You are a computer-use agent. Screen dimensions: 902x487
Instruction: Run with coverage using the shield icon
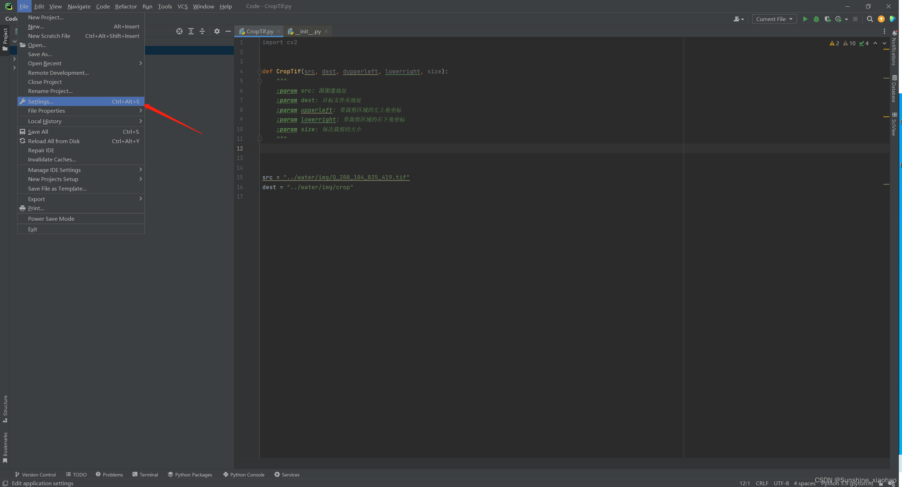pyautogui.click(x=828, y=19)
